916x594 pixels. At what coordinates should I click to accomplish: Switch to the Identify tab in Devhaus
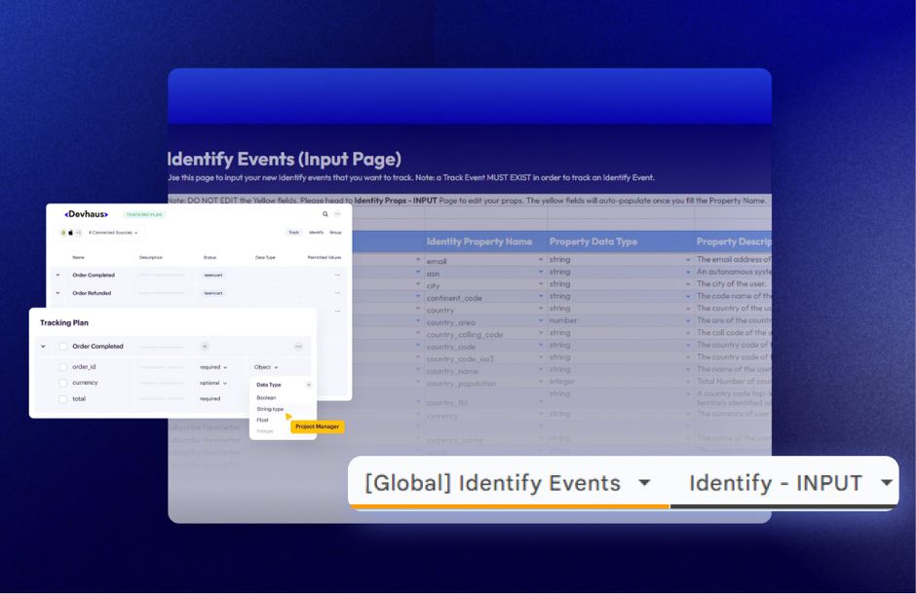(x=316, y=232)
